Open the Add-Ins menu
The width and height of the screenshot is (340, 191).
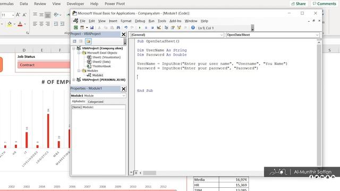pyautogui.click(x=175, y=21)
